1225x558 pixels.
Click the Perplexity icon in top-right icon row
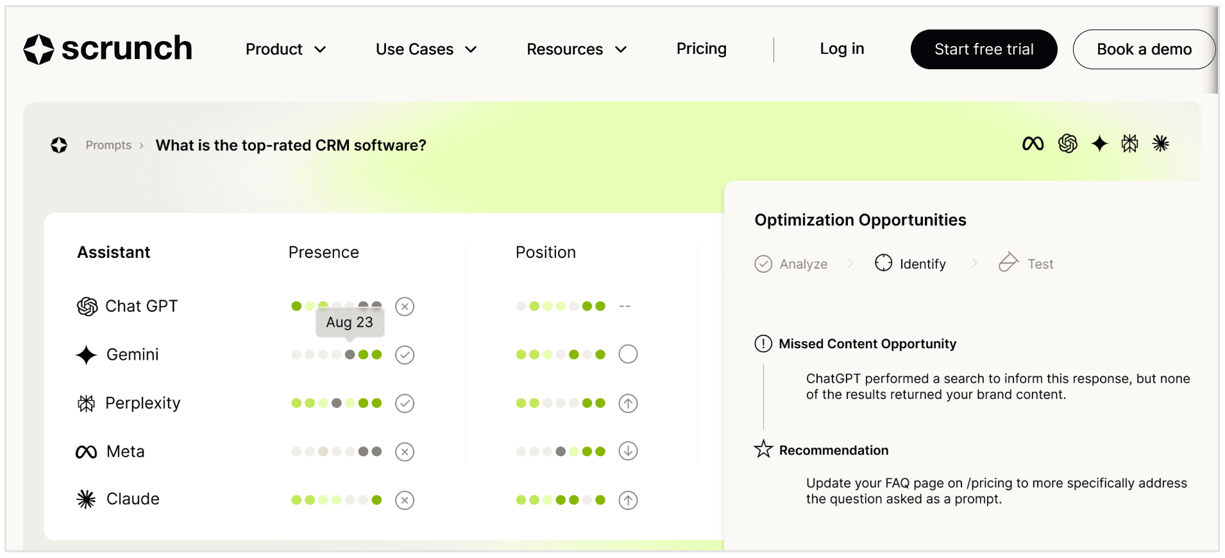point(1129,144)
